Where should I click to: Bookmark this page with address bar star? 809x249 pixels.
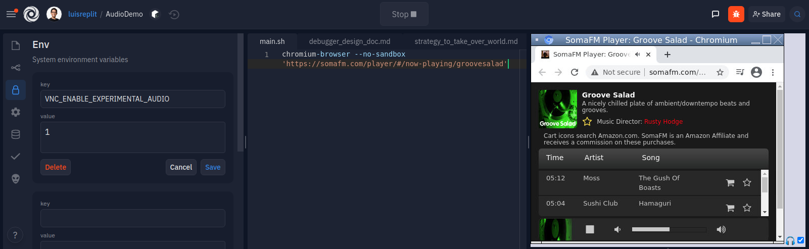[720, 72]
